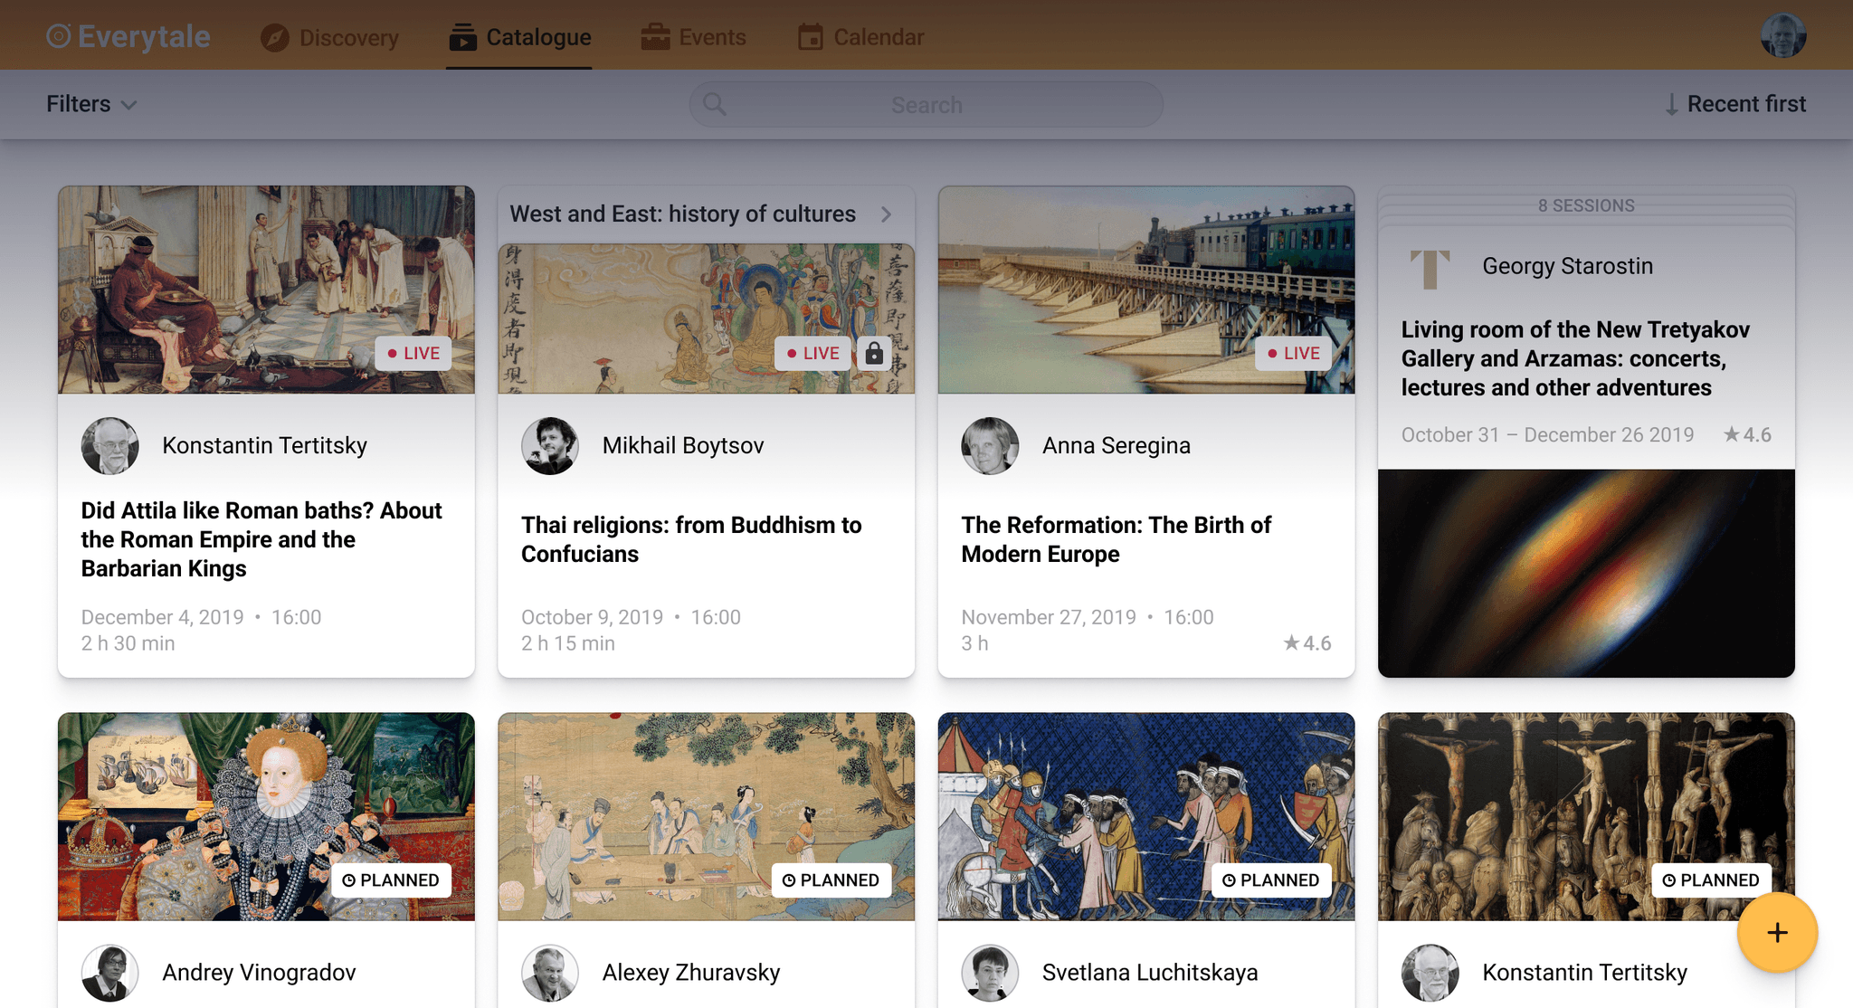Screen dimensions: 1853x1008
Task: Click the Events briefcase icon
Action: 655,37
